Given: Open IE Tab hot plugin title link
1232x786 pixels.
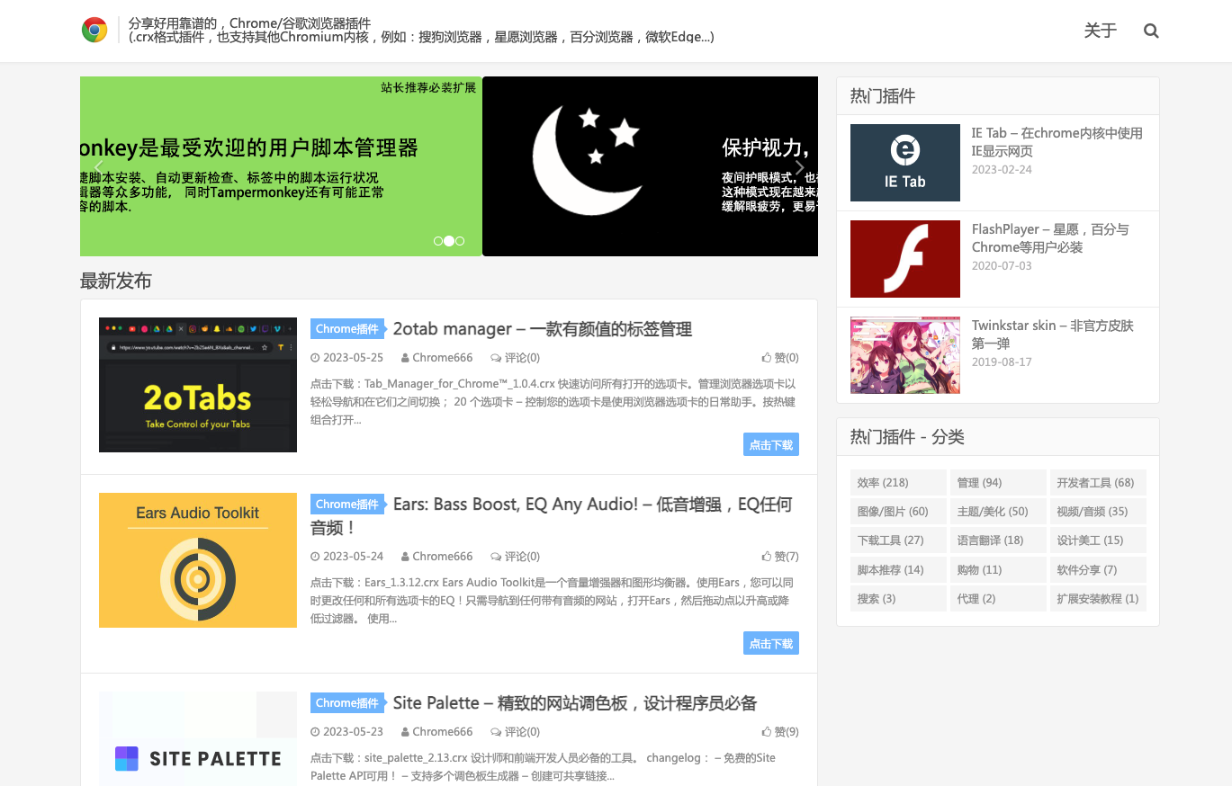Looking at the screenshot, I should pos(1057,142).
